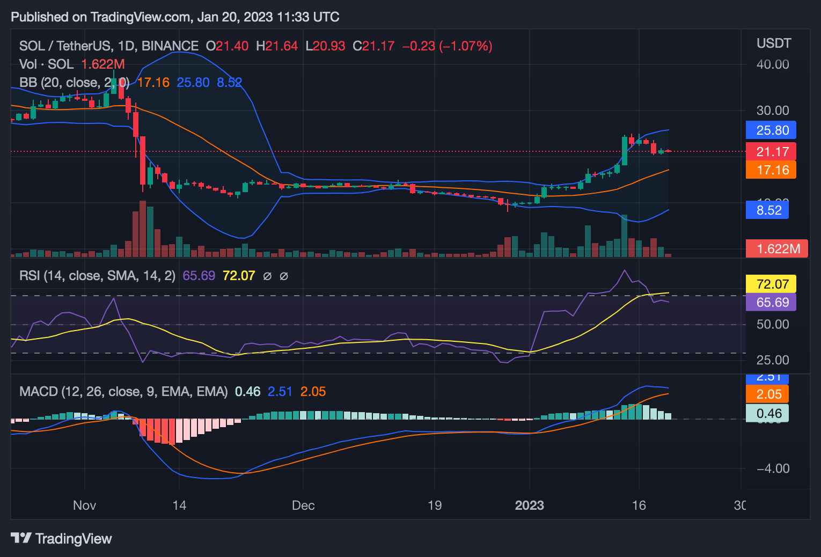Click the 1.622M volume value in legend
Screen dimensions: 821x557
[103, 64]
